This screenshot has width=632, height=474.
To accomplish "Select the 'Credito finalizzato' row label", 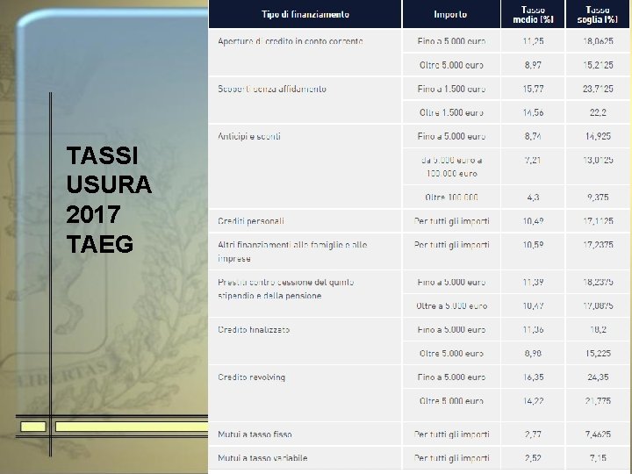I will coord(254,330).
